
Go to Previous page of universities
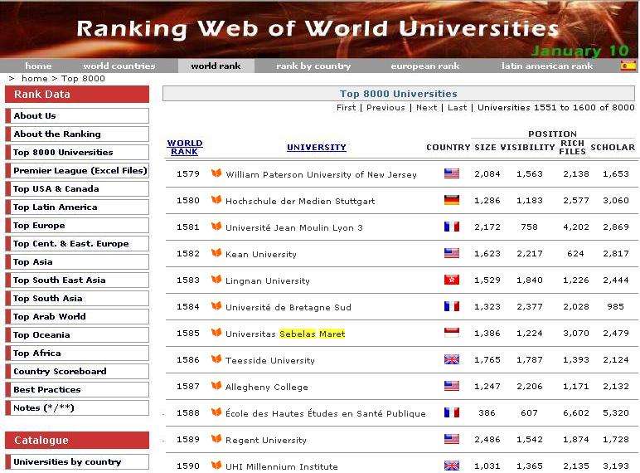click(x=385, y=107)
